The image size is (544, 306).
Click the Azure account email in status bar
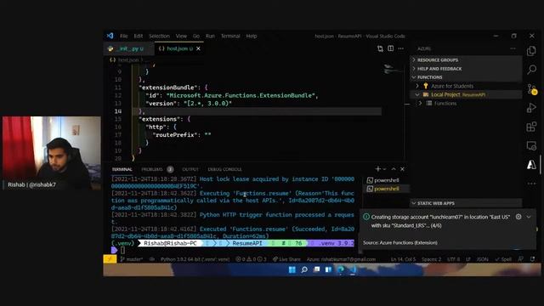point(341,259)
